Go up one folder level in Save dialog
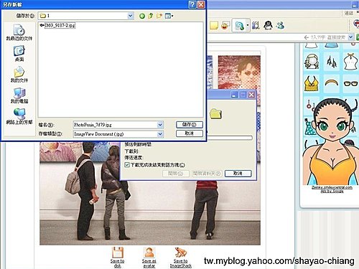This screenshot has width=359, height=269. pyautogui.click(x=151, y=16)
